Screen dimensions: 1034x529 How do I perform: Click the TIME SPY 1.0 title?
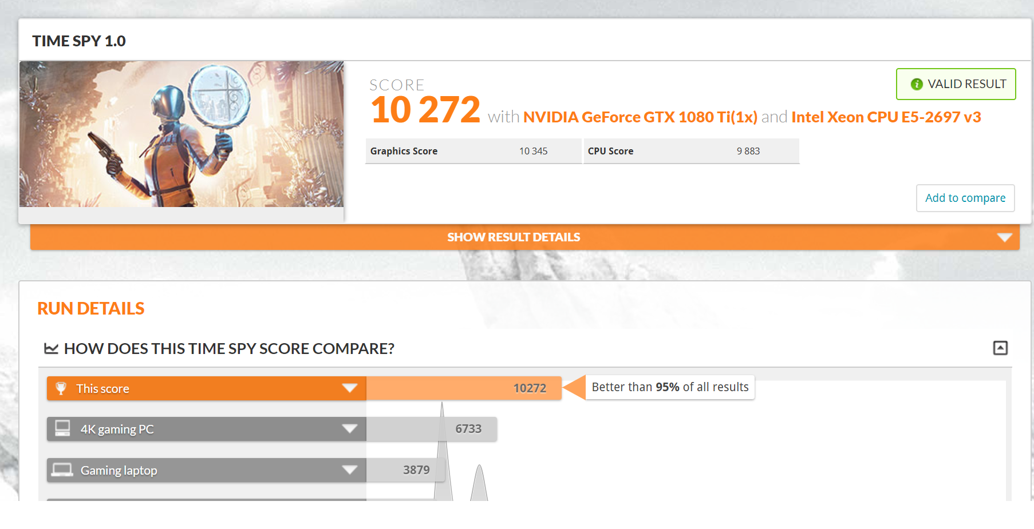[79, 41]
